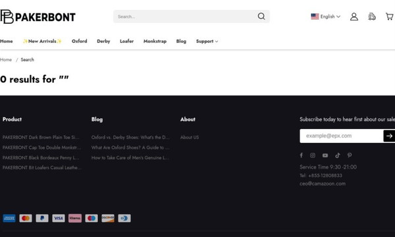Open the Instagram social icon

(x=313, y=155)
